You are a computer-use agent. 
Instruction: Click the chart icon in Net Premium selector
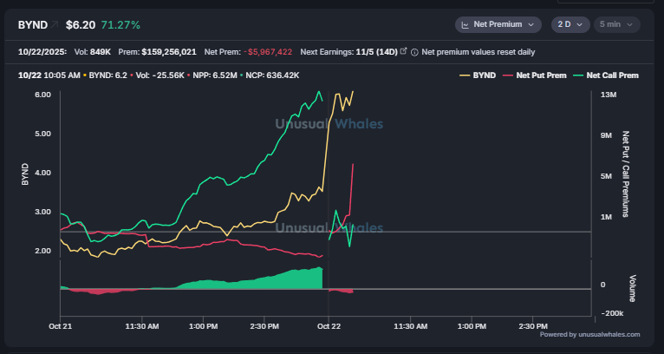[x=465, y=25]
